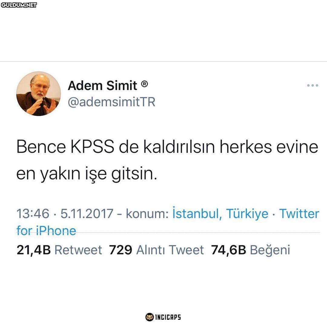Viewport: 327px width, 327px height.
Task: View the 21,4B Retweet list
Action: click(x=59, y=250)
